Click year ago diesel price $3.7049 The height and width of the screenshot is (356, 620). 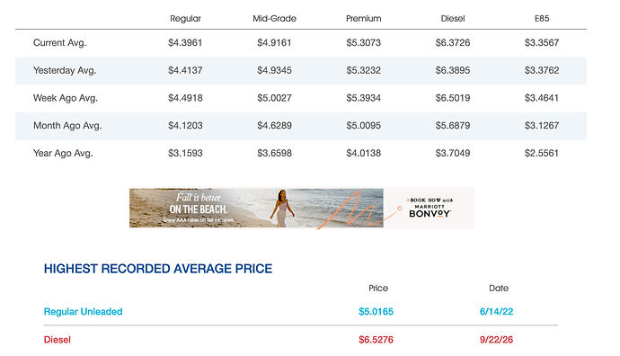tap(453, 154)
